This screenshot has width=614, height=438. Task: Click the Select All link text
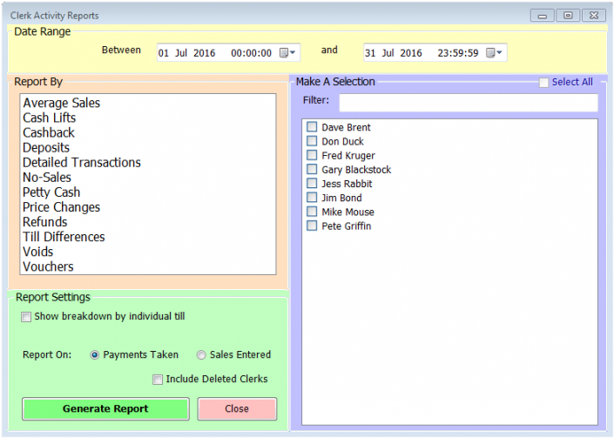(572, 82)
